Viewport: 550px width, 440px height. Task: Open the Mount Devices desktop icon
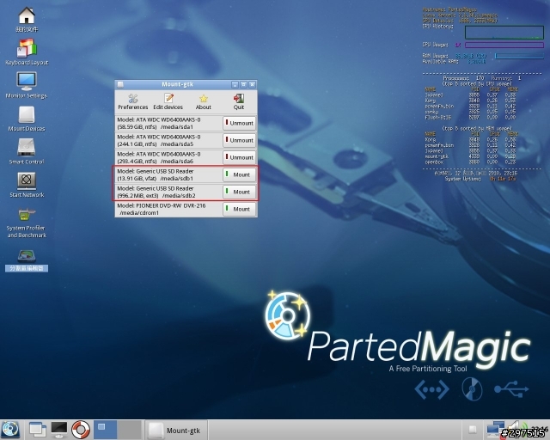pyautogui.click(x=27, y=119)
